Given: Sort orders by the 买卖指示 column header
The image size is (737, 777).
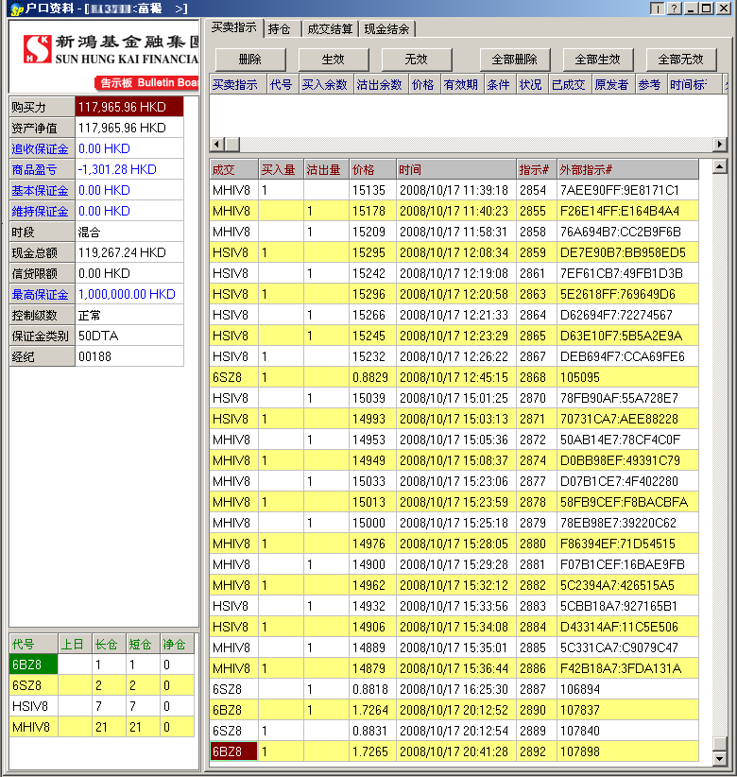Looking at the screenshot, I should pyautogui.click(x=238, y=85).
